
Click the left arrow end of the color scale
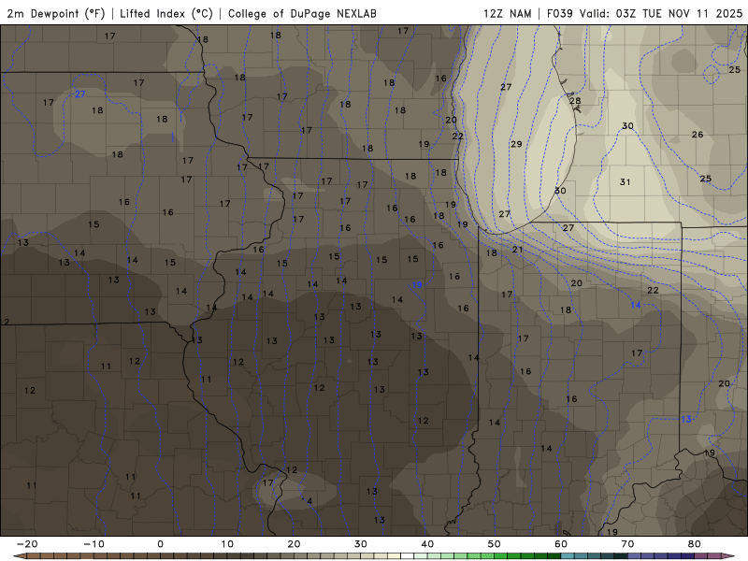[19, 556]
